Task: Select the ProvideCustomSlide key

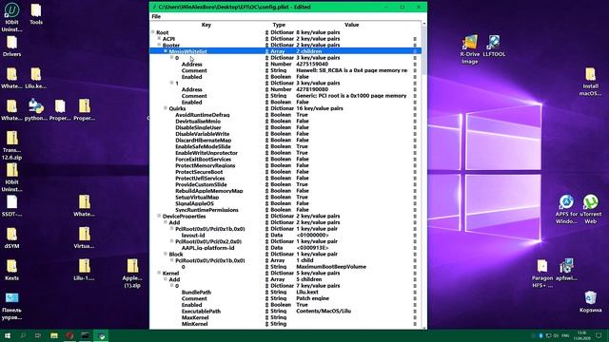Action: tap(201, 184)
